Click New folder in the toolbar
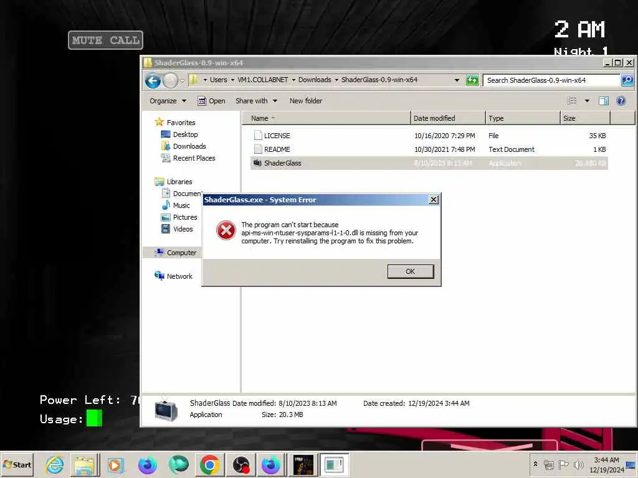The image size is (638, 478). [x=305, y=101]
